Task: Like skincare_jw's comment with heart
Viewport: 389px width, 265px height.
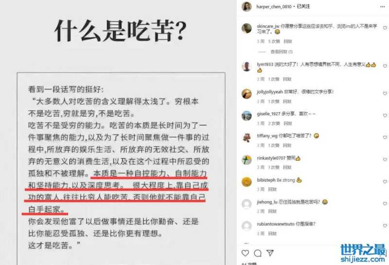Action: click(x=385, y=28)
